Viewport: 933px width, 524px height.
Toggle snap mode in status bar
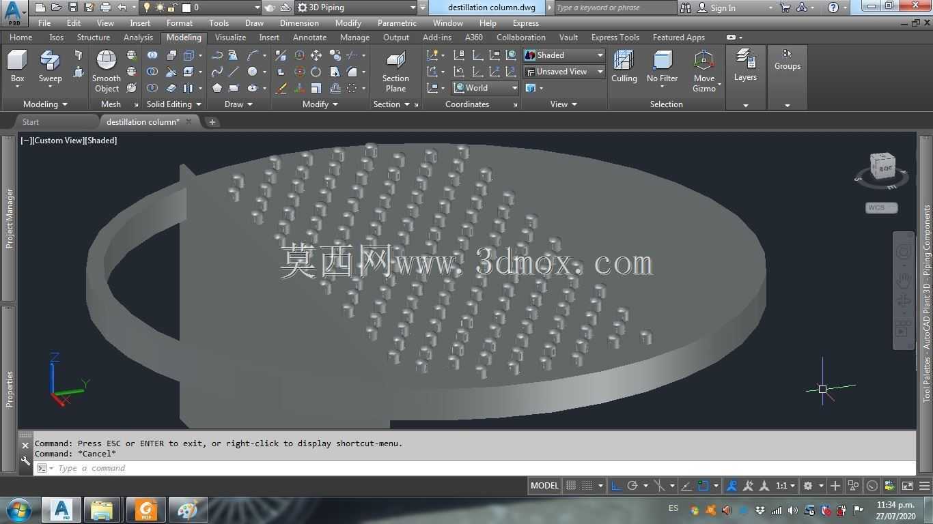(x=587, y=486)
